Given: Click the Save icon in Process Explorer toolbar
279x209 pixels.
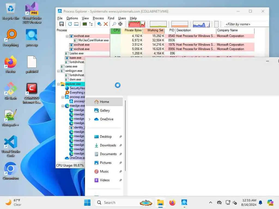Looking at the screenshot, I should (x=62, y=24).
